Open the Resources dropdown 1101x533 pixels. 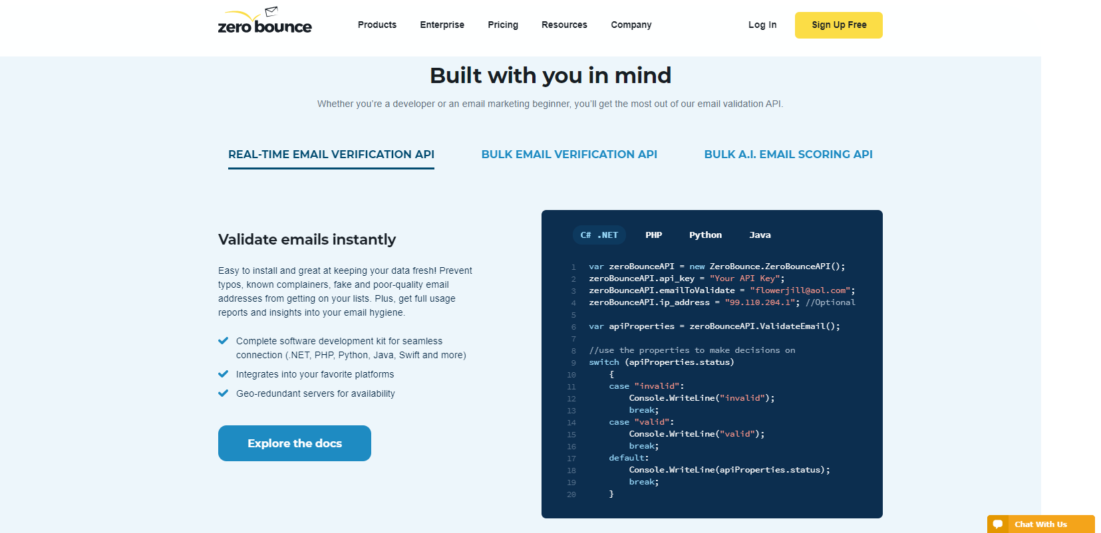[564, 25]
